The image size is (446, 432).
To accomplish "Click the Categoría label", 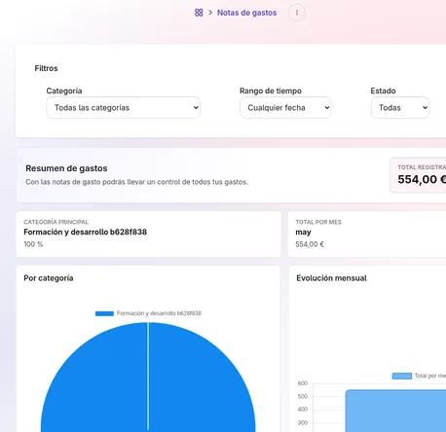I will (64, 90).
